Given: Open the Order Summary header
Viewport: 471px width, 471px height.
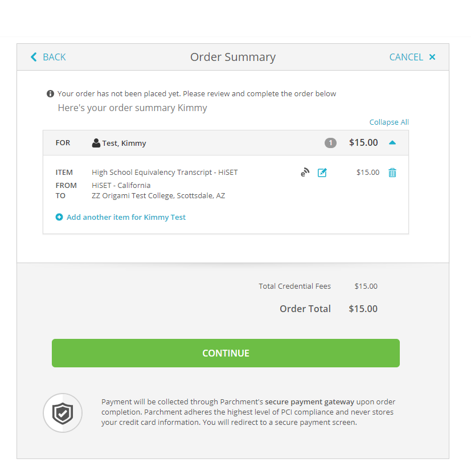Looking at the screenshot, I should pos(233,57).
